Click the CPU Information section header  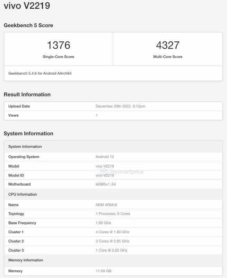click(x=23, y=194)
